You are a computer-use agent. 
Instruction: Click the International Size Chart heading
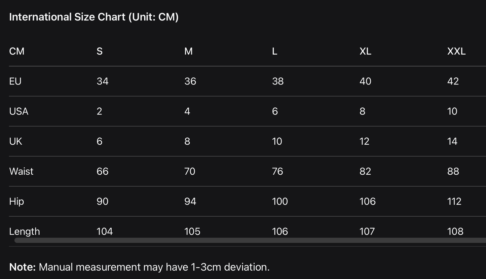tap(94, 17)
